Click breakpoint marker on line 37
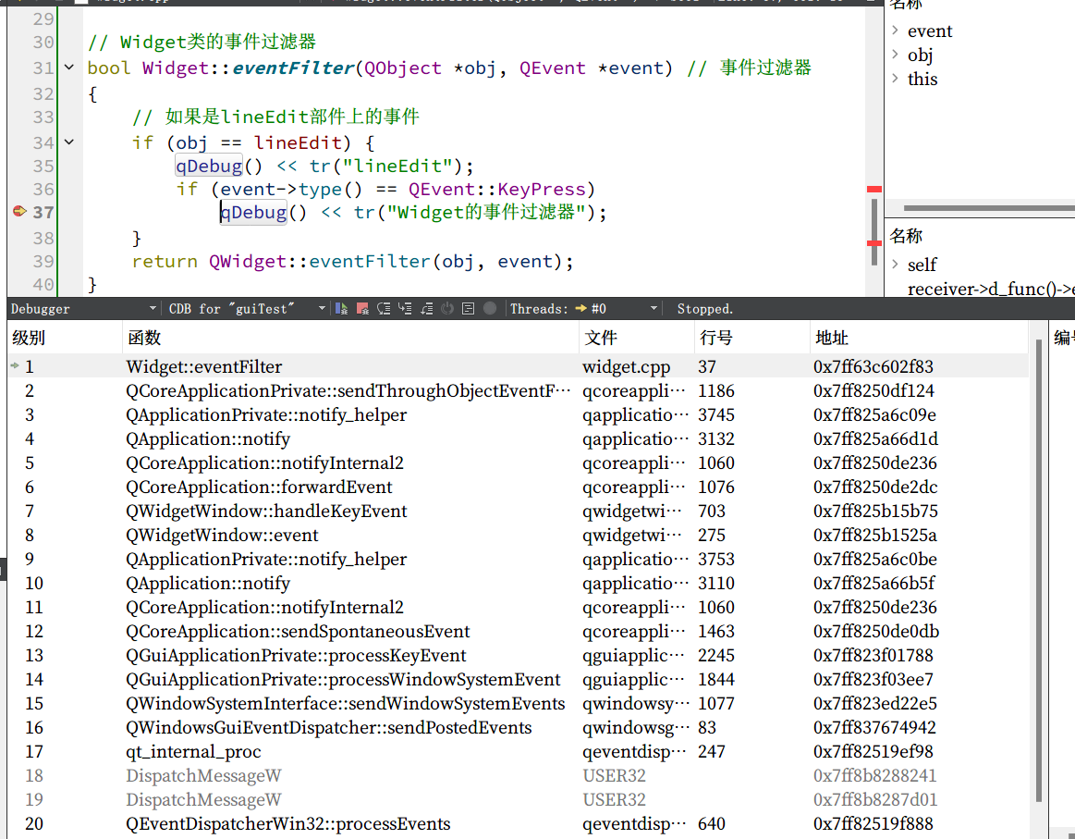1075x839 pixels. click(x=19, y=211)
